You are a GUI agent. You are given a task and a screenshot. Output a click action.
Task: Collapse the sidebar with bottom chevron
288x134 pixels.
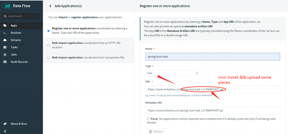(5, 131)
